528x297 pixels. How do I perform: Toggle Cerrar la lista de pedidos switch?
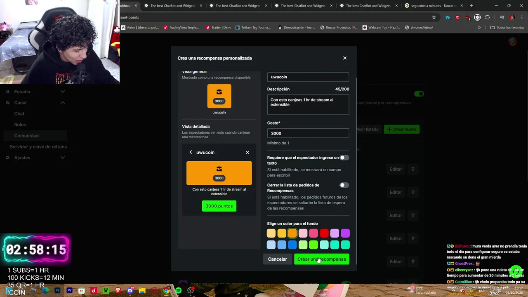[344, 185]
